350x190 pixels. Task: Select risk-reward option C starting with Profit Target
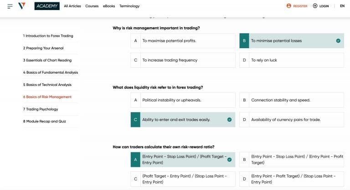(183, 179)
